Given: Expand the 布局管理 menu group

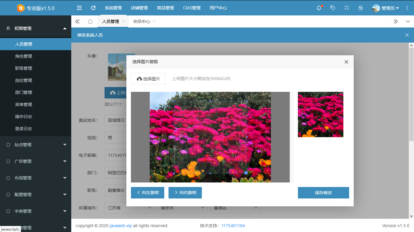Looking at the screenshot, I should click(x=65, y=178).
